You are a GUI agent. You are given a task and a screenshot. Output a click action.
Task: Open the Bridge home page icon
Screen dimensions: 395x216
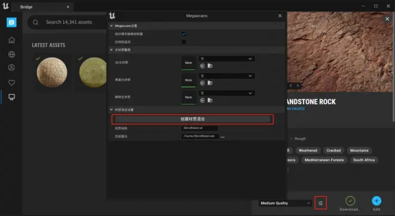click(x=11, y=40)
